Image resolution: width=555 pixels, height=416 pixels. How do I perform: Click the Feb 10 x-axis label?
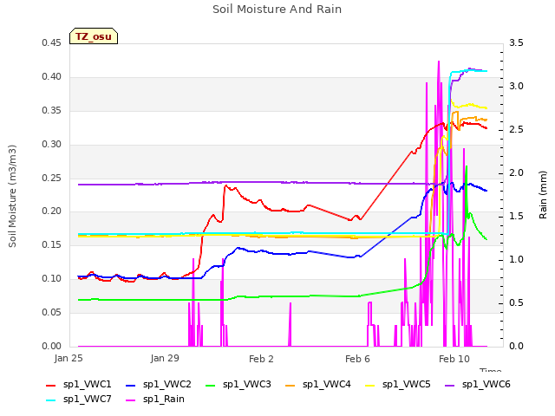tap(454, 359)
